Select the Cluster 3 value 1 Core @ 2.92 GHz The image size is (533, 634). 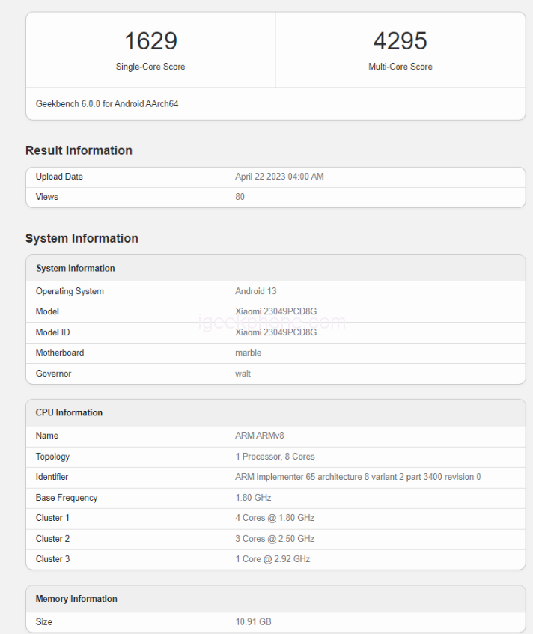[x=272, y=559]
